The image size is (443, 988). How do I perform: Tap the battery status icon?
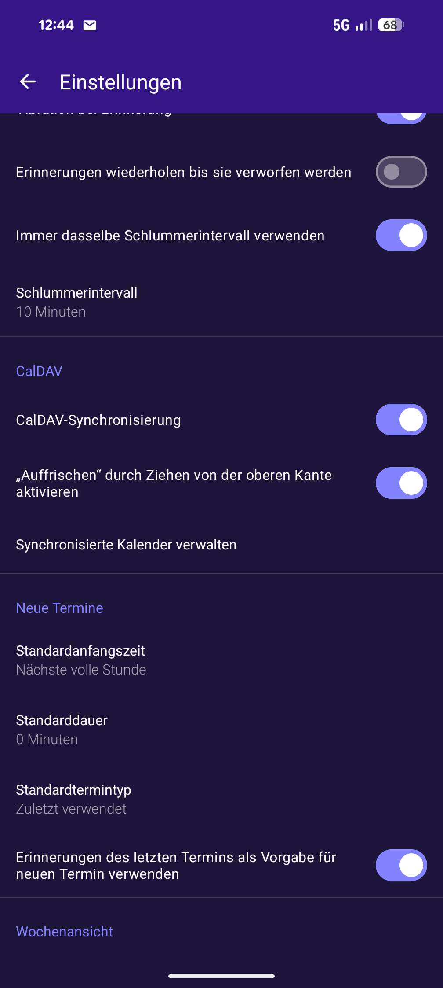(391, 25)
